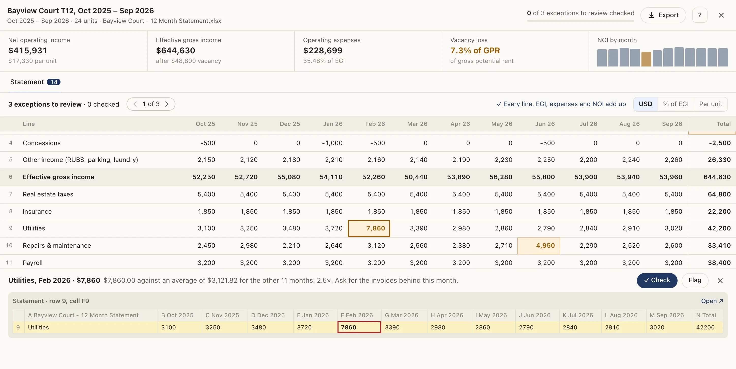
Task: Open the source spreadsheet via Open link
Action: [x=712, y=301]
